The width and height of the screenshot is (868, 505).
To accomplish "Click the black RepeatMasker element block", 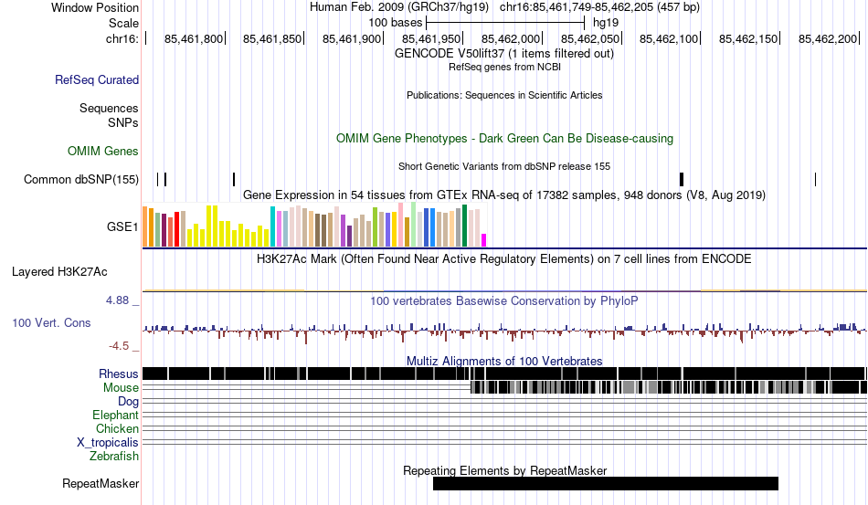I will pos(606,483).
